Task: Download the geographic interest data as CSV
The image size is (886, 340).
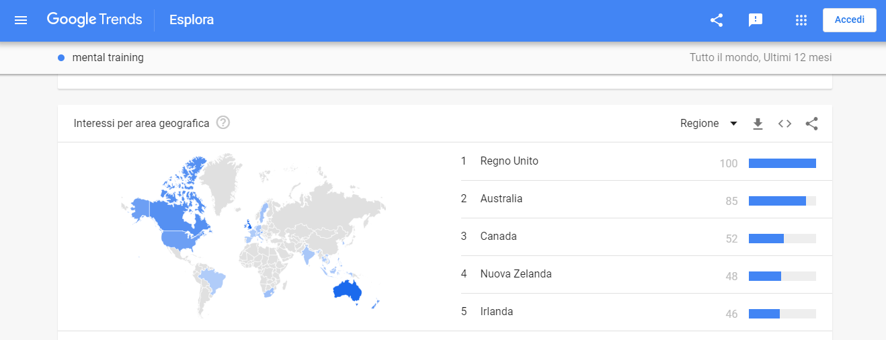Action: (x=758, y=124)
